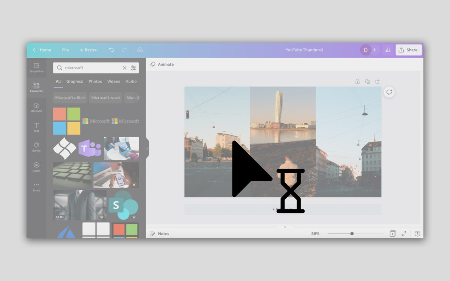The width and height of the screenshot is (450, 281).
Task: Toggle the lock on the current page
Action: pos(357,81)
